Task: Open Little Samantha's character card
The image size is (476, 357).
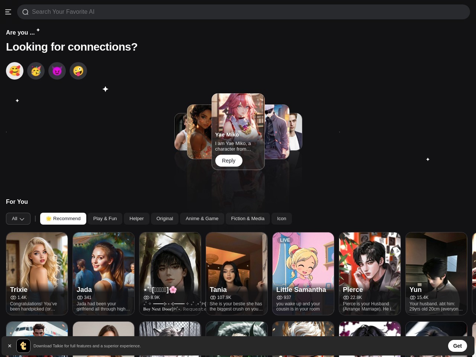Action: coord(303,274)
